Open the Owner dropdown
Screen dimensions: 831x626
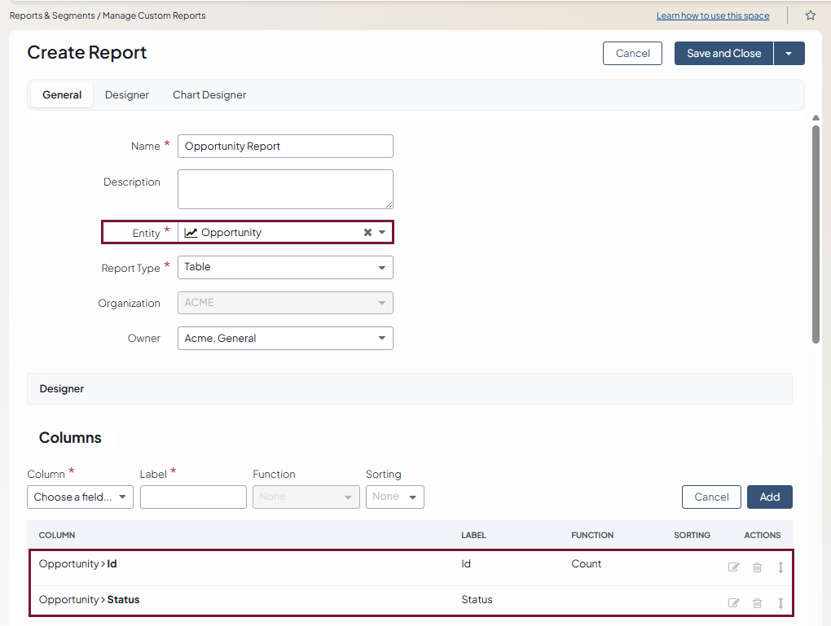click(x=285, y=339)
